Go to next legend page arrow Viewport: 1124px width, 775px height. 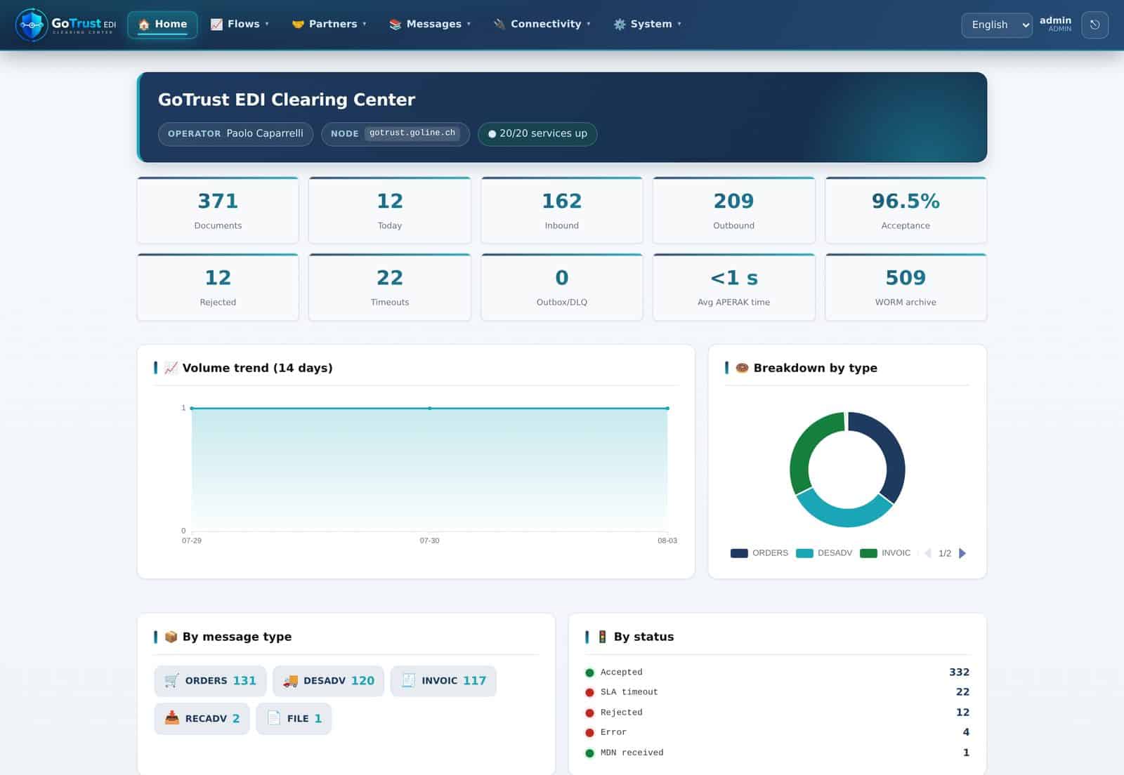click(962, 553)
